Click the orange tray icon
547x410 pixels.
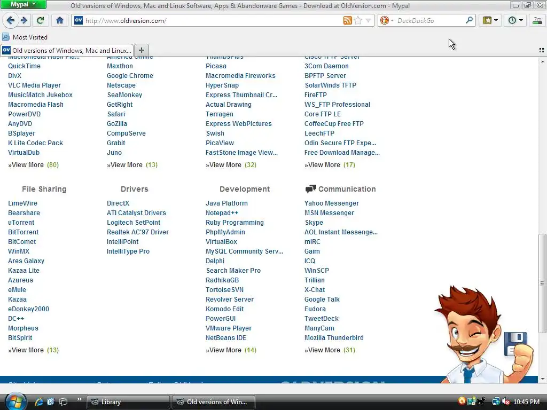pyautogui.click(x=462, y=401)
